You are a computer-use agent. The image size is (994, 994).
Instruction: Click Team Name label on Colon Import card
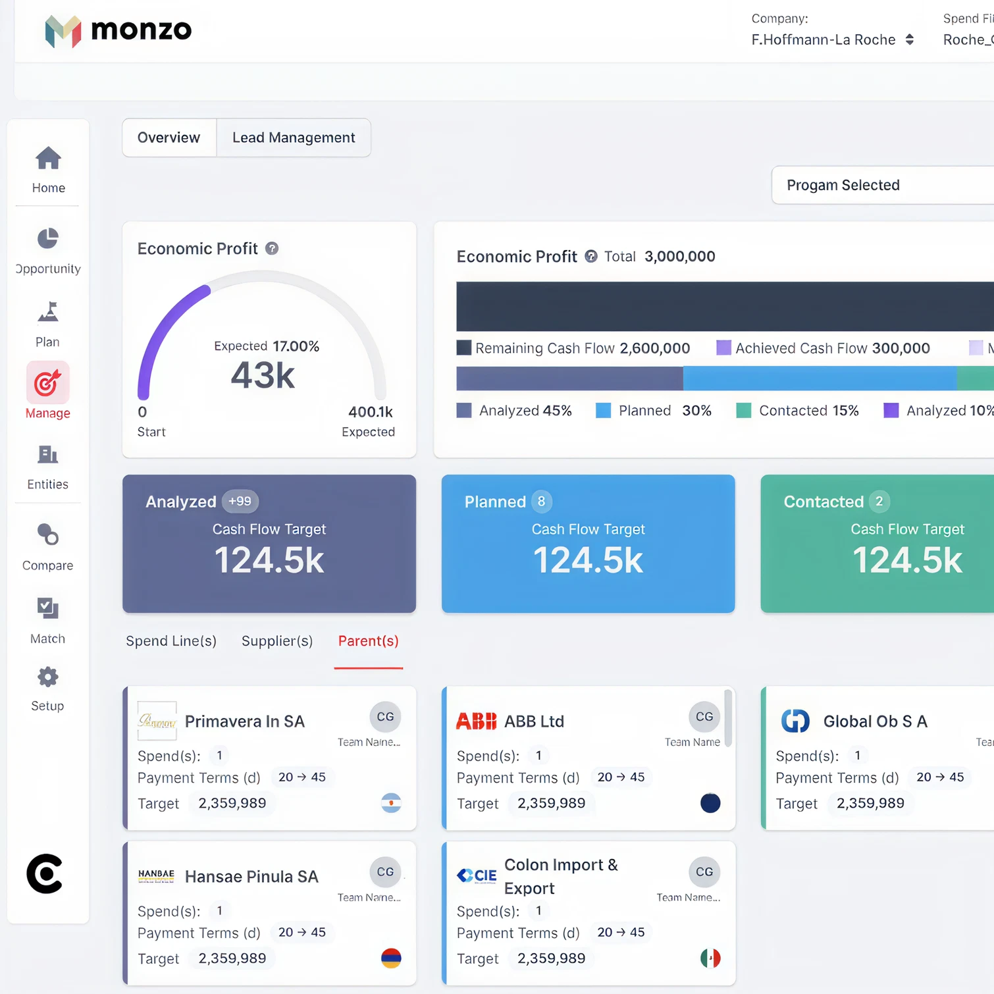point(689,897)
